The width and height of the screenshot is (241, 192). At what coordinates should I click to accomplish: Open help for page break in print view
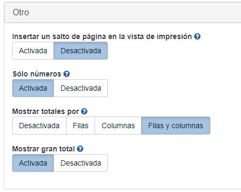pos(197,36)
